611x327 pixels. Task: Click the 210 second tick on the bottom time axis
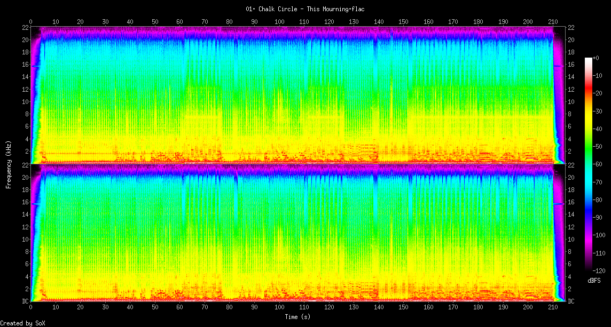[552, 308]
